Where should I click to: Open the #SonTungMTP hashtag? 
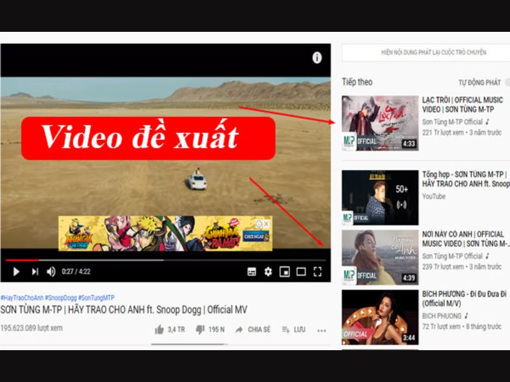point(96,297)
